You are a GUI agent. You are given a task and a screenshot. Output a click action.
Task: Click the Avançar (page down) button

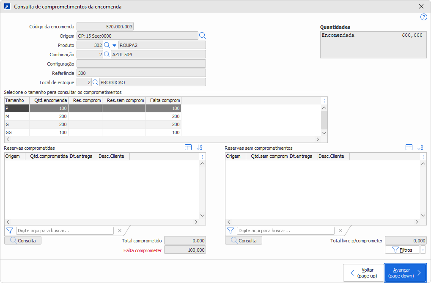[x=405, y=273]
